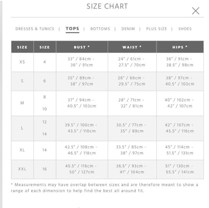Click the Hips column header
The height and width of the screenshot is (208, 209).
(180, 47)
